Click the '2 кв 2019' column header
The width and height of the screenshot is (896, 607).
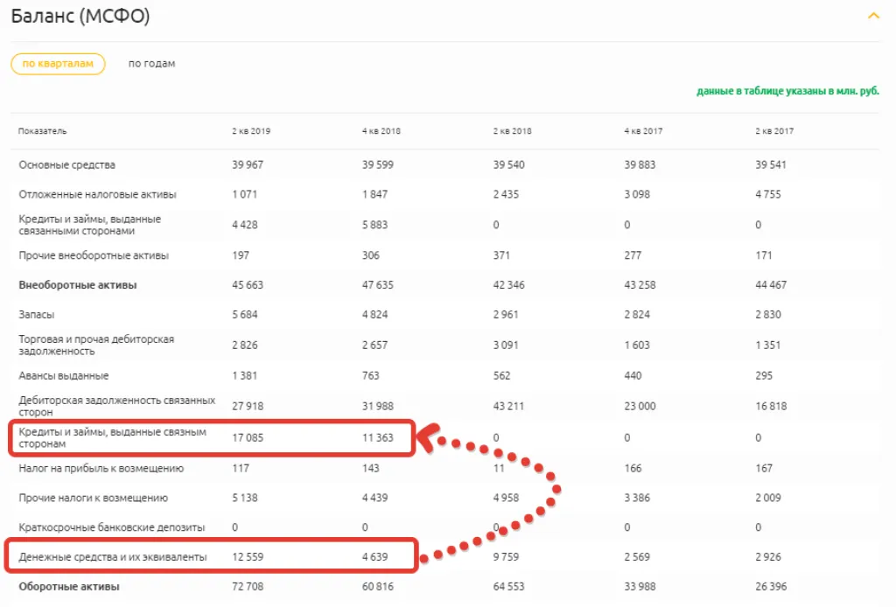[x=251, y=131]
